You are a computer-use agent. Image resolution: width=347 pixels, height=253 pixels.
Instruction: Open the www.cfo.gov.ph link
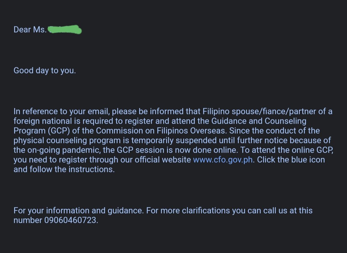[223, 160]
